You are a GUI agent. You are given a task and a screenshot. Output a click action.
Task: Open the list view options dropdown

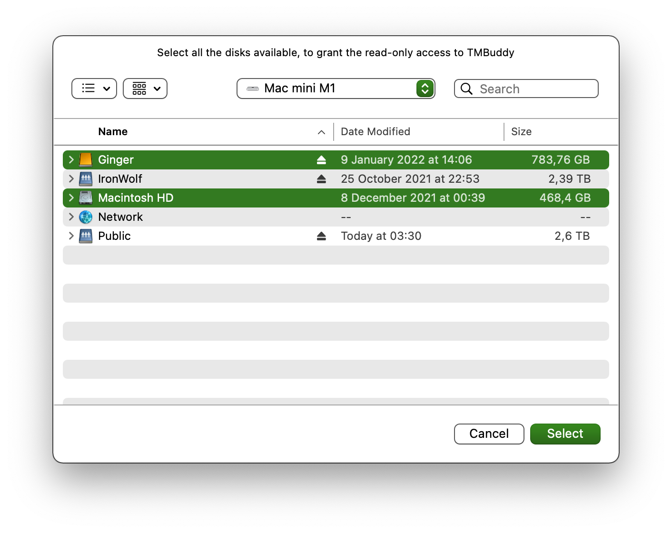tap(94, 89)
